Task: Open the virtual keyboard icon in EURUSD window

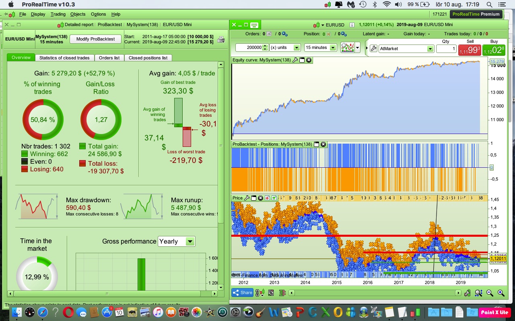Action: 254,25
